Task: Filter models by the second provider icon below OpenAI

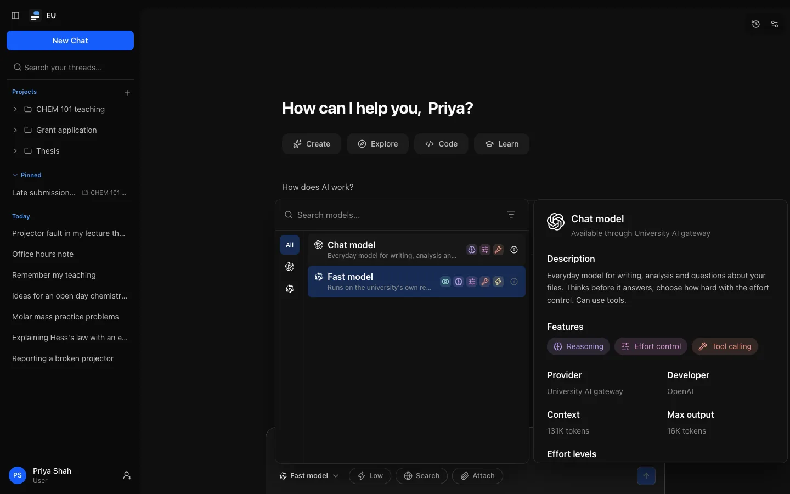Action: pyautogui.click(x=290, y=289)
